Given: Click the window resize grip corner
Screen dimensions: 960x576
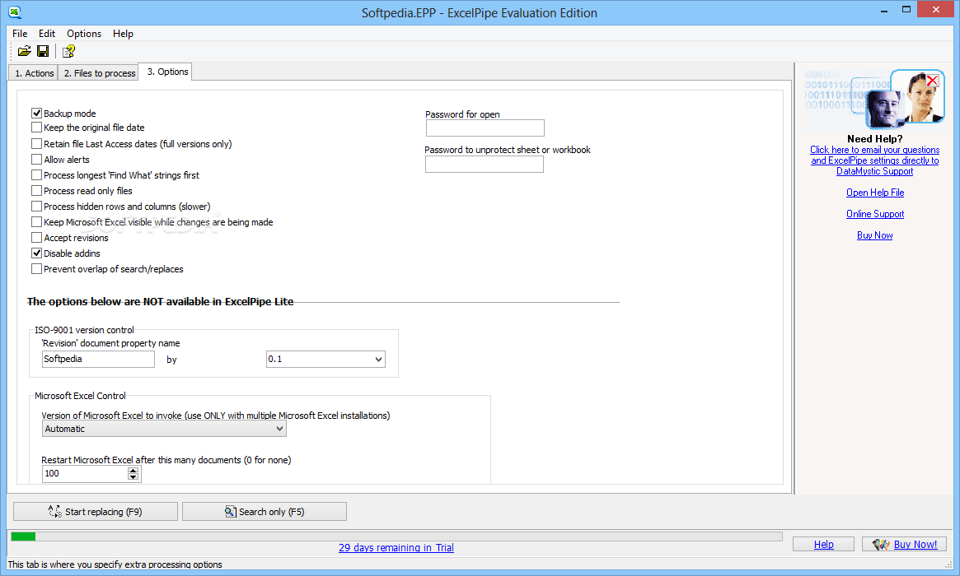Looking at the screenshot, I should 949,564.
